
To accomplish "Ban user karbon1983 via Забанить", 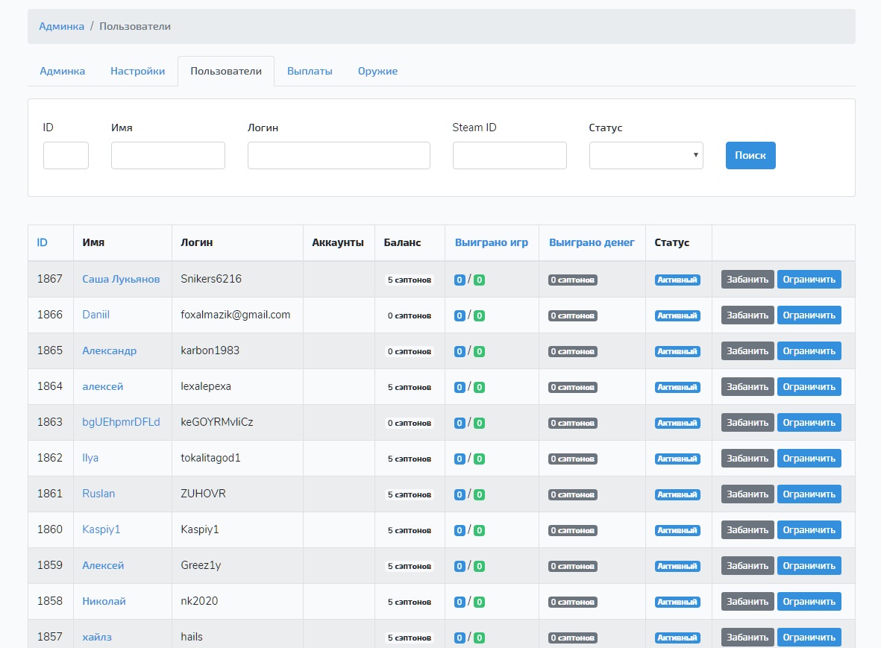I will [x=747, y=351].
